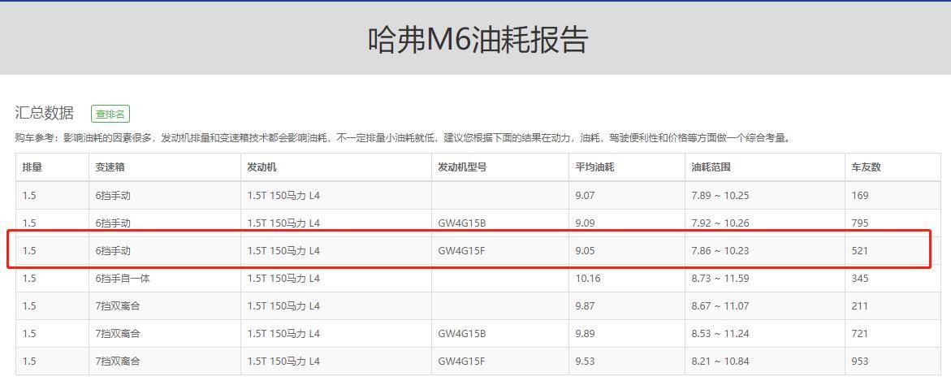Select average fuel value 9.09
951x381 pixels.
[x=586, y=223]
